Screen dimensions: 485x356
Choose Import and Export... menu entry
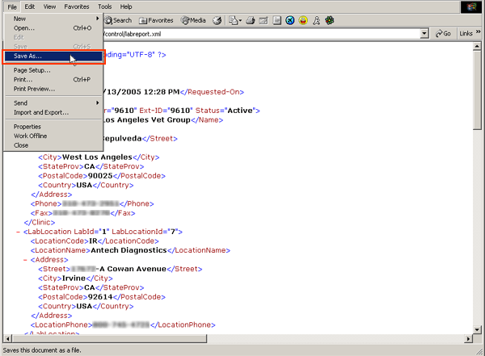[54, 112]
